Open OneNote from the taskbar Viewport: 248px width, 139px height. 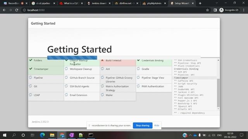click(71, 135)
